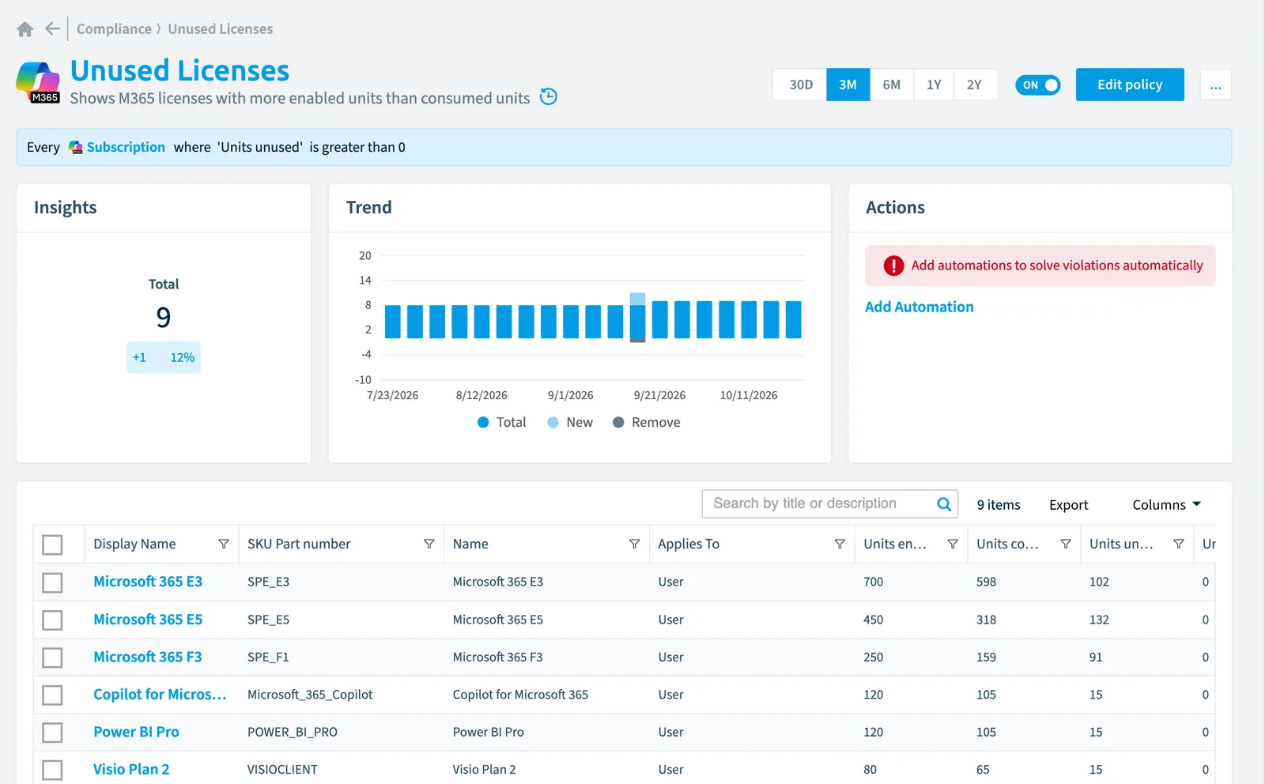Select the Microsoft 365 E3 row checkbox
1265x784 pixels.
tap(52, 582)
